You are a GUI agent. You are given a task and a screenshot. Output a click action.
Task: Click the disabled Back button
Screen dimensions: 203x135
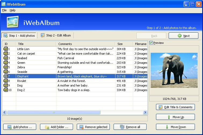(151, 36)
